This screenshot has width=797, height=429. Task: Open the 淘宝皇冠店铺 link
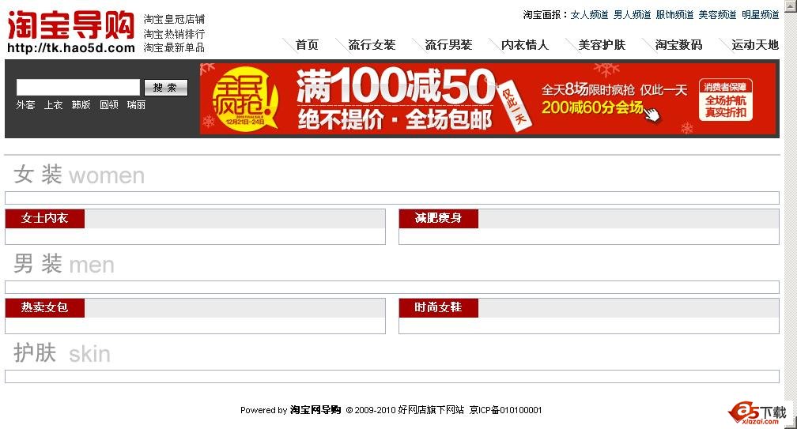tap(174, 19)
